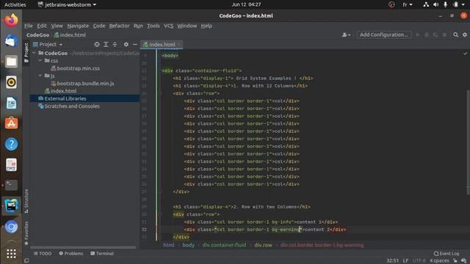Open the Tools menu
The image size is (470, 264).
153,26
